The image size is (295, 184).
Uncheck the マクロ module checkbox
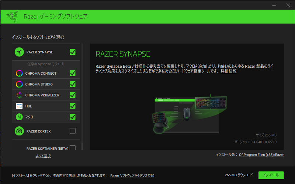click(x=73, y=117)
